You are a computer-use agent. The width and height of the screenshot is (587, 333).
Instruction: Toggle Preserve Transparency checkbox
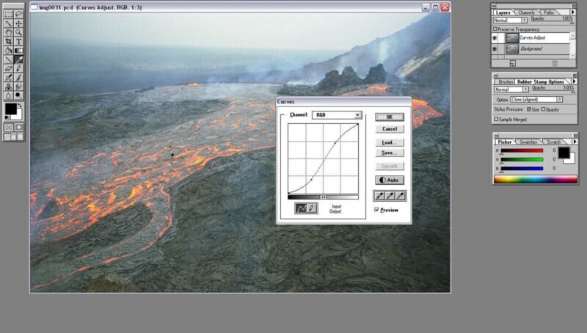pos(495,29)
